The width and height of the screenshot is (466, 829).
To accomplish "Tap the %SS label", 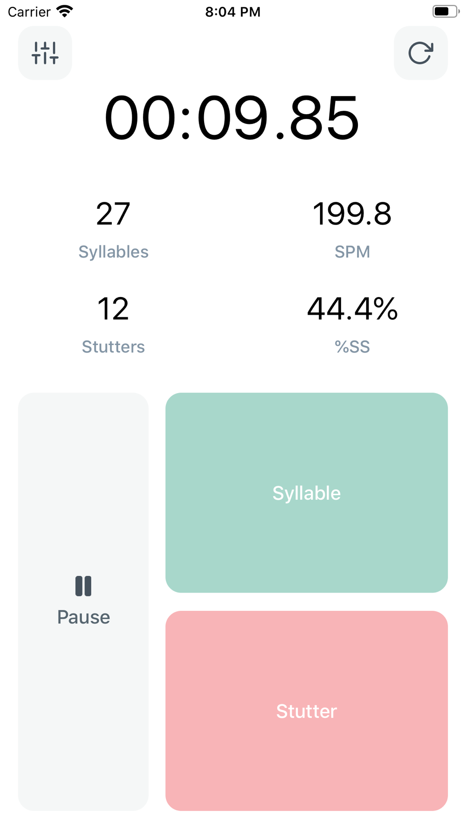I will (352, 347).
